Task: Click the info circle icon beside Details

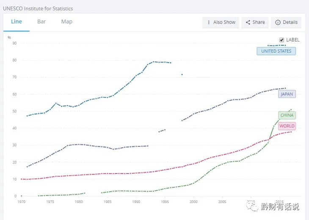Action: [x=278, y=22]
